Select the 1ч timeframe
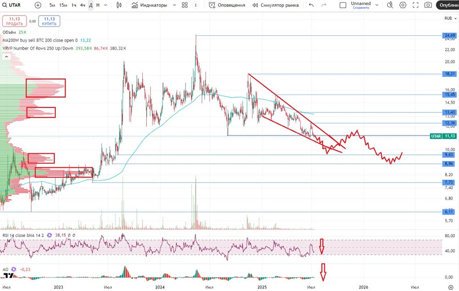Viewport: 459px width, 291px height. (74, 5)
